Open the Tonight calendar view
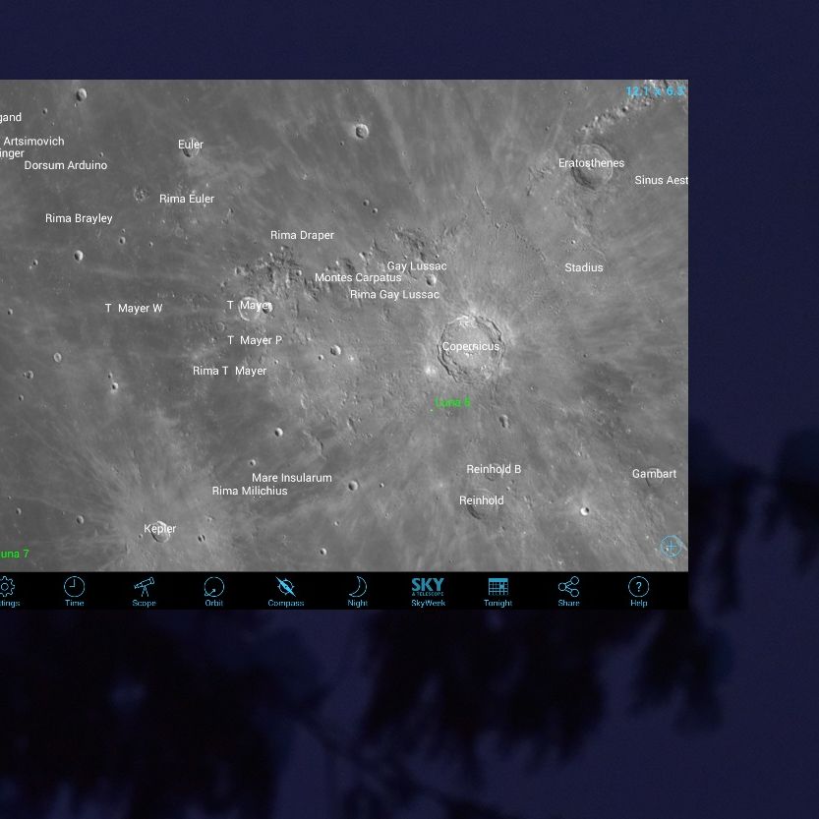The image size is (819, 819). [497, 591]
